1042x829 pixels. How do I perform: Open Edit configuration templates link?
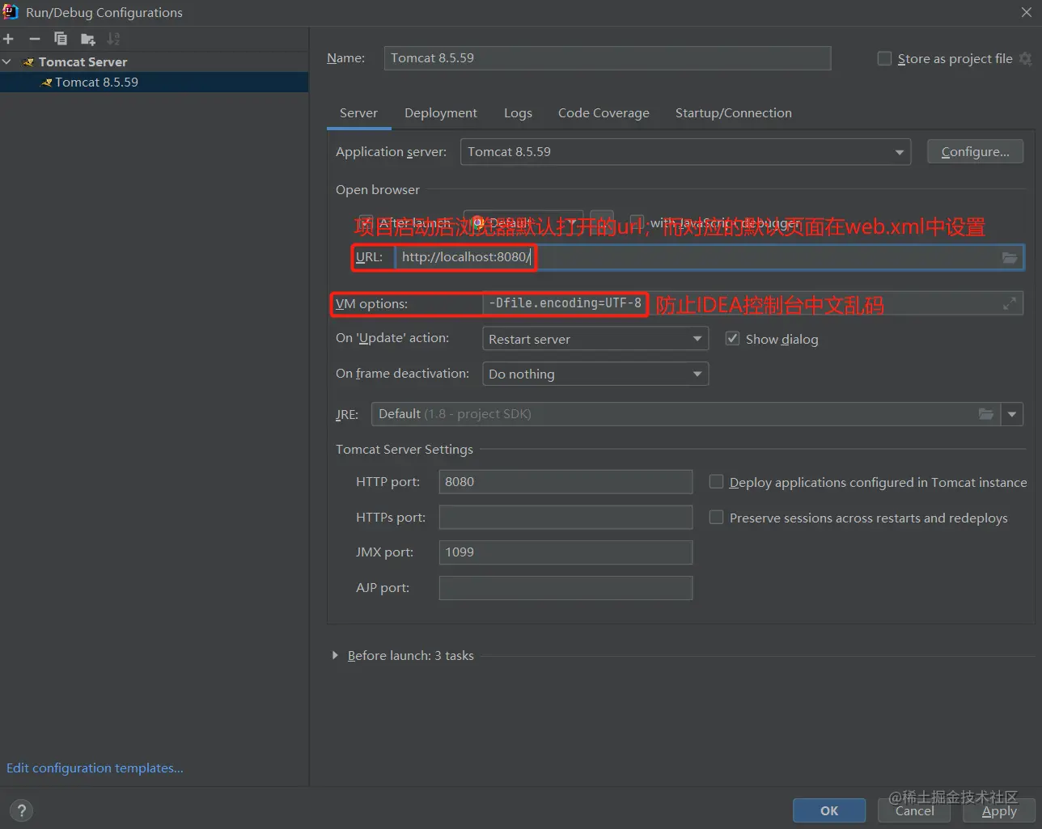pyautogui.click(x=95, y=768)
